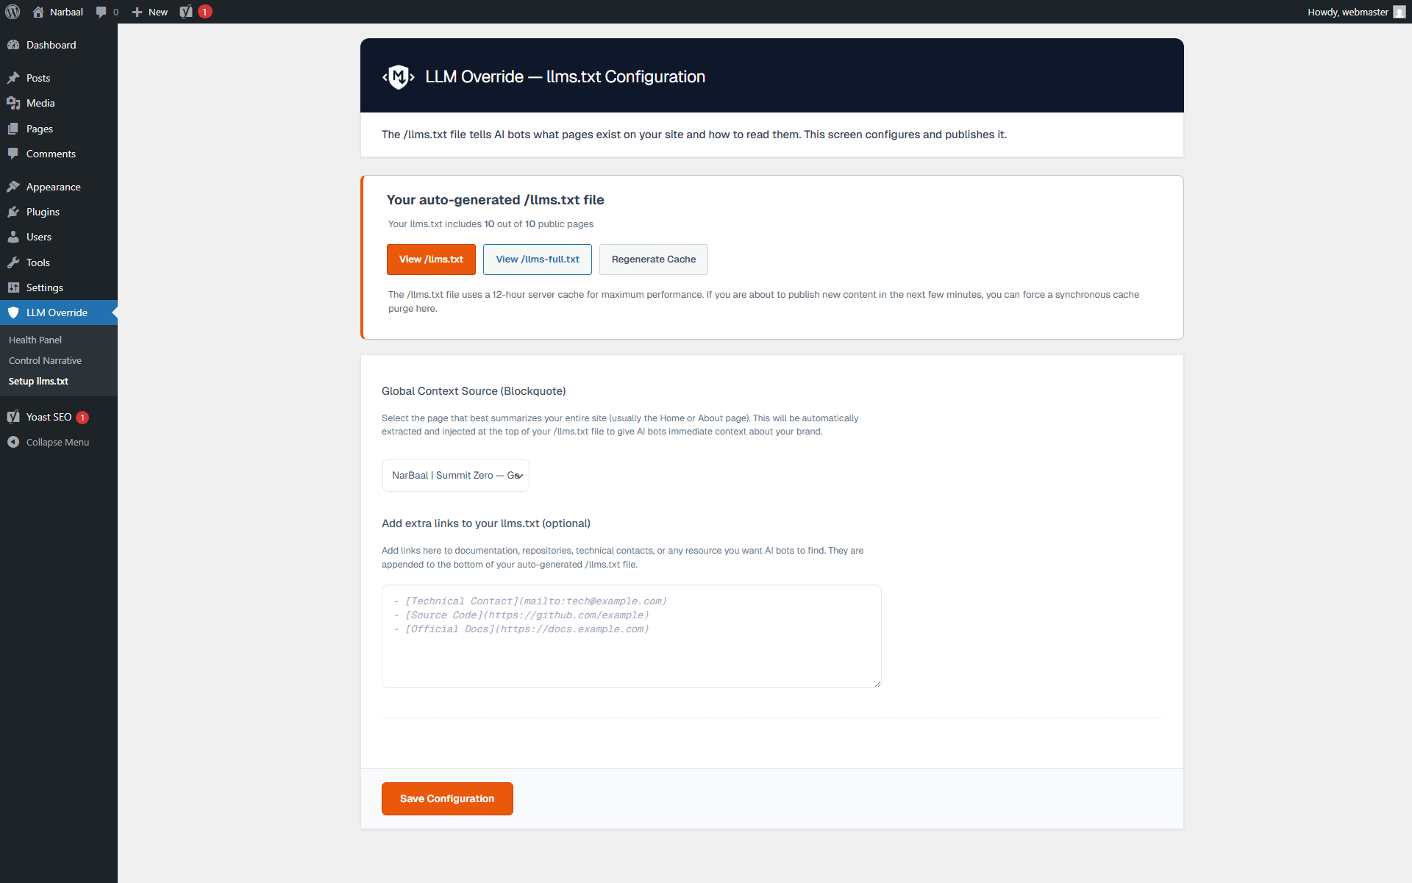
Task: View the generated /llms-full.txt file
Action: pyautogui.click(x=537, y=259)
